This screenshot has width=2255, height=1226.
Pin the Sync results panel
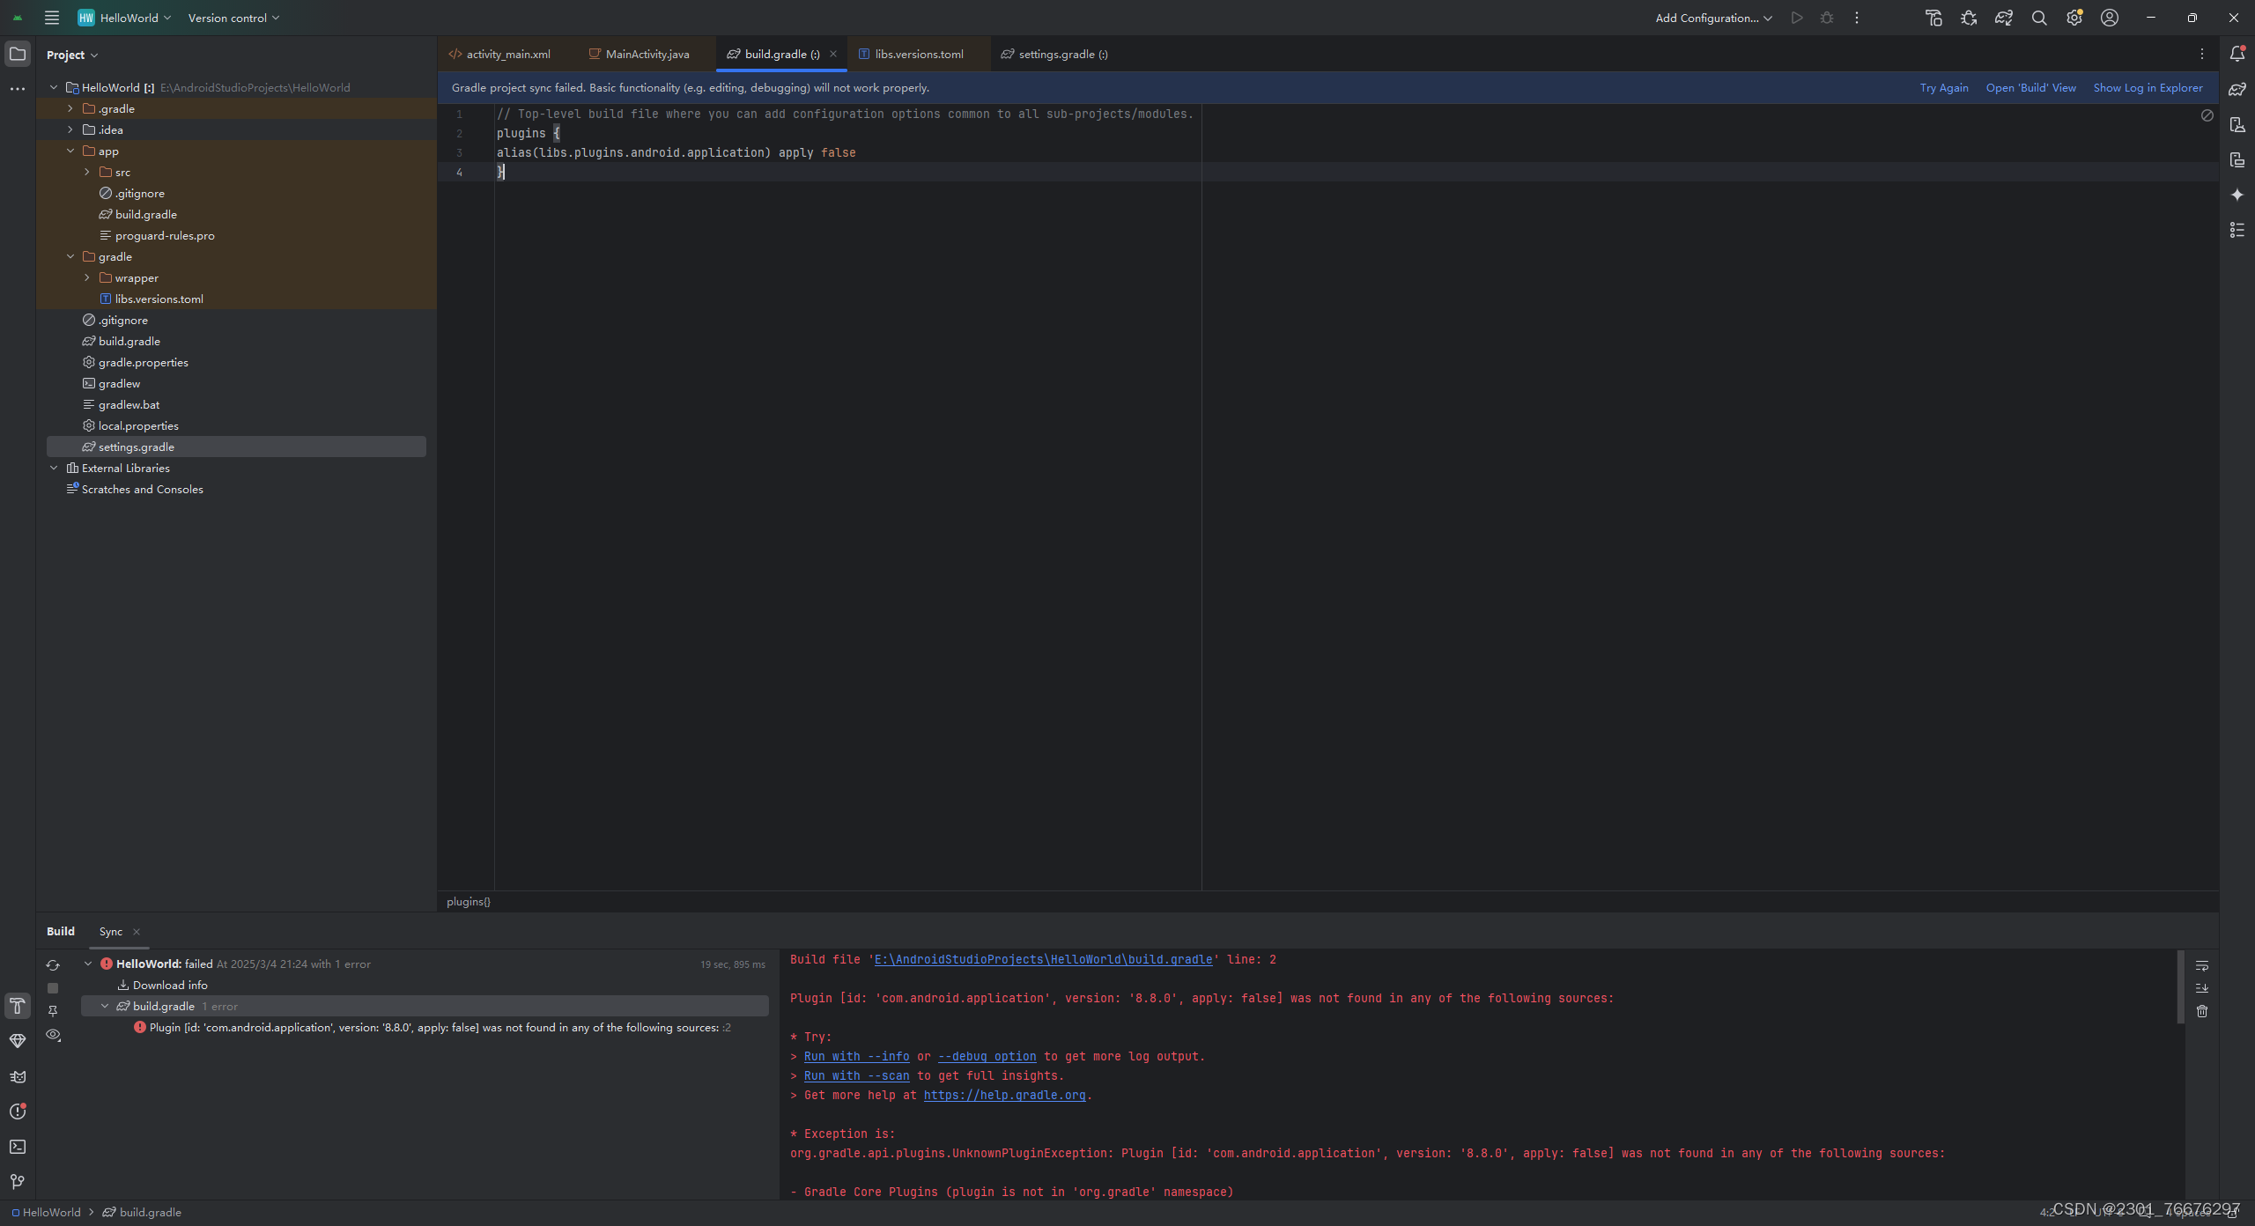53,1011
